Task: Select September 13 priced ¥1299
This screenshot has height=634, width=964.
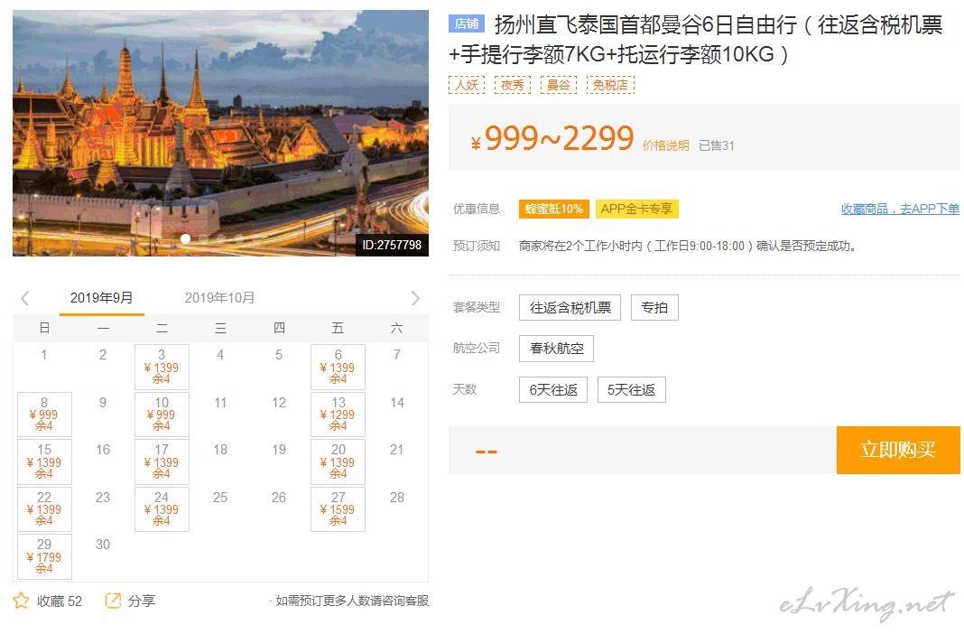Action: point(338,415)
